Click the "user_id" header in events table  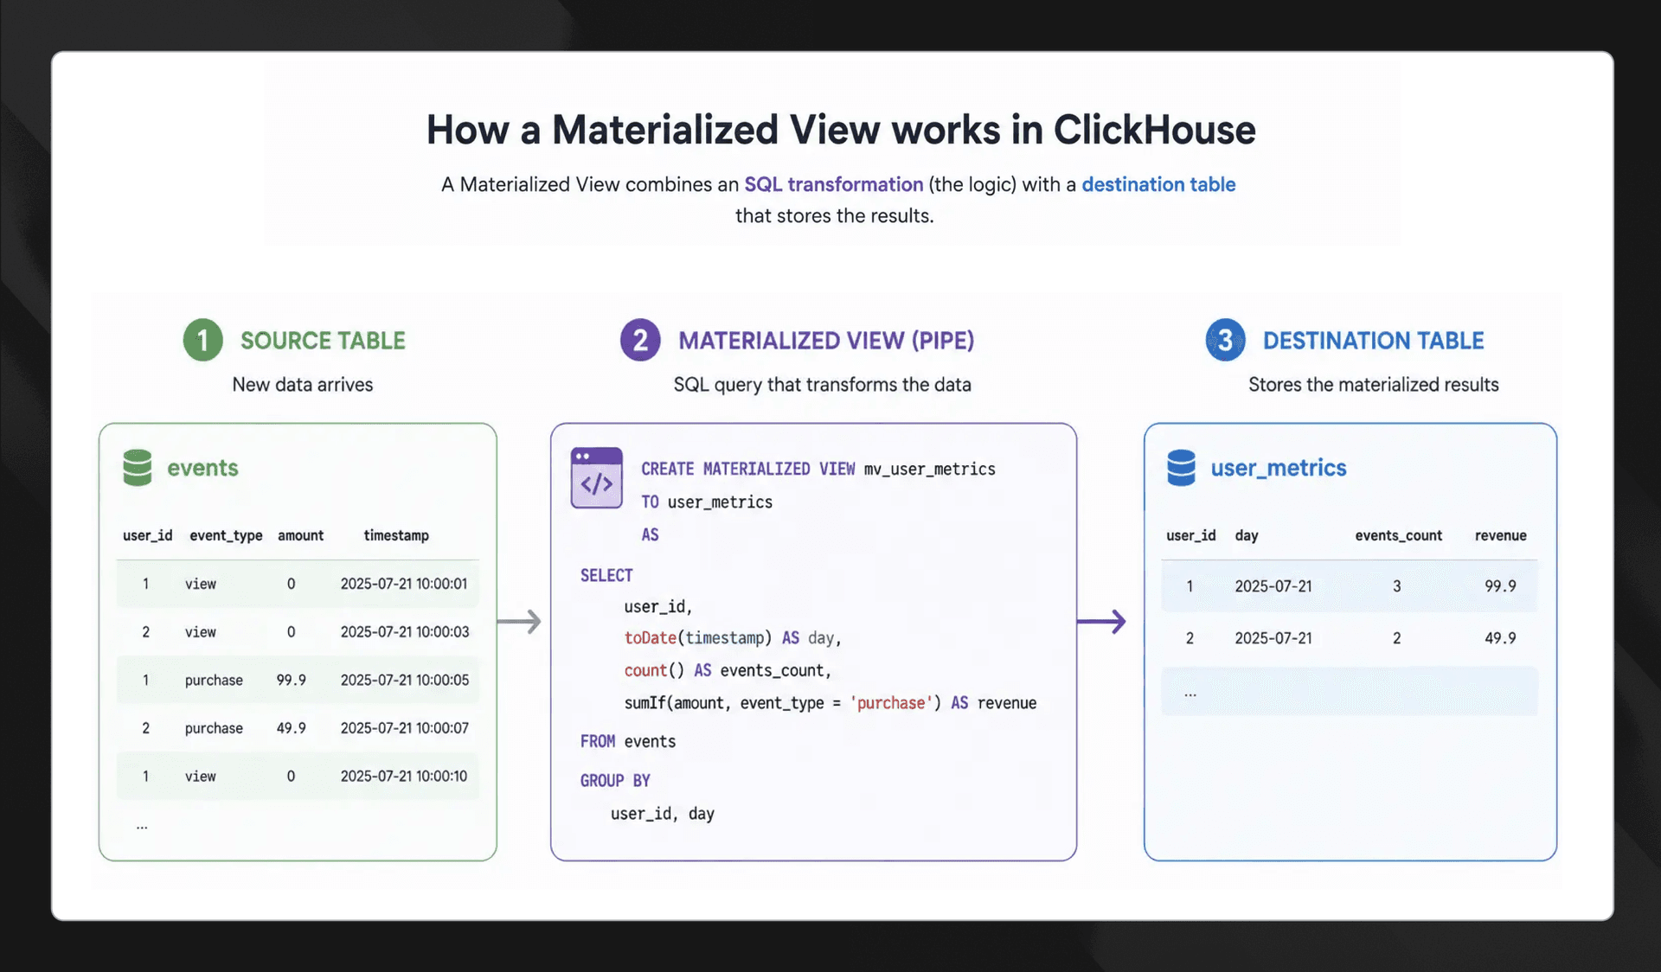pyautogui.click(x=148, y=535)
